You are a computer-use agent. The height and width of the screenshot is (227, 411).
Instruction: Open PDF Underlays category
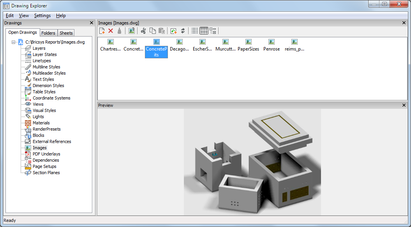[x=46, y=154]
